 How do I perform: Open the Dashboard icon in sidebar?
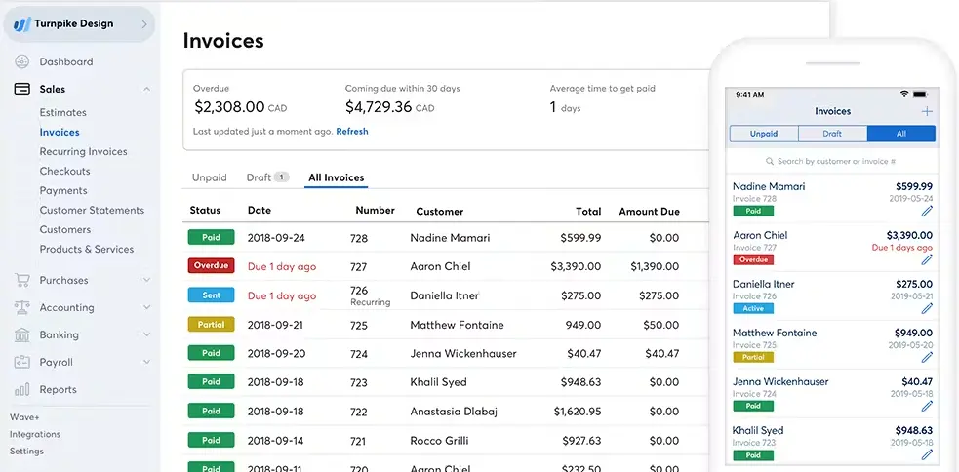tap(22, 61)
